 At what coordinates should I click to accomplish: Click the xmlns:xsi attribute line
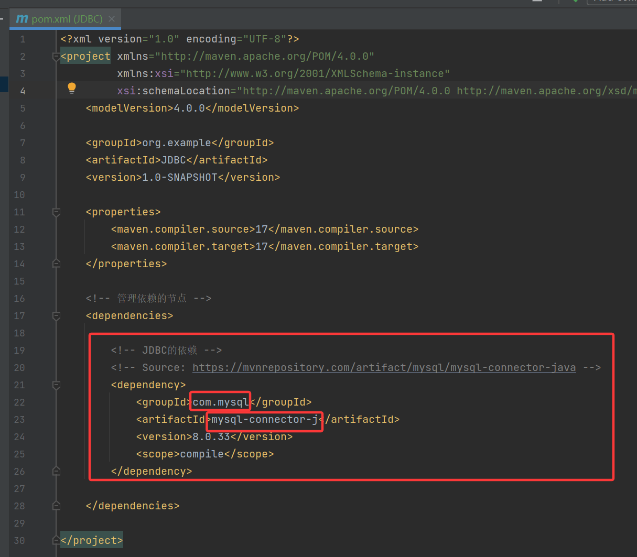[283, 73]
